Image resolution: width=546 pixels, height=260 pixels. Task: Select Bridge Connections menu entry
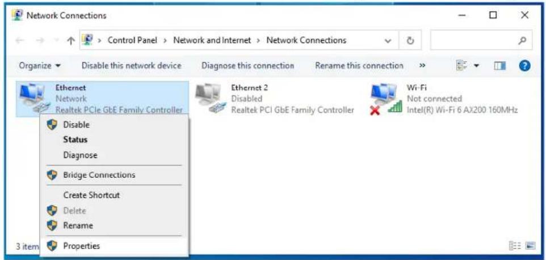point(114,175)
